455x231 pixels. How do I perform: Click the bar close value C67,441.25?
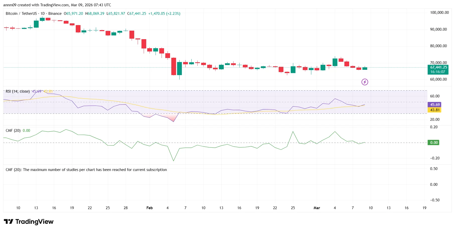(136, 14)
